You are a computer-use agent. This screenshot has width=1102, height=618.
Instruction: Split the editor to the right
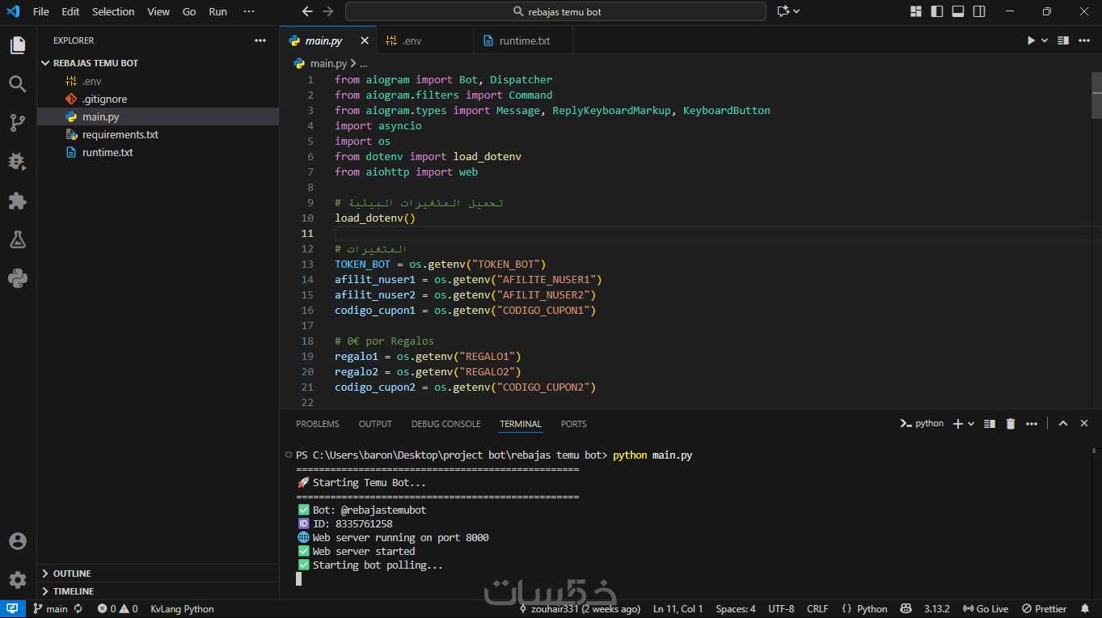tap(1063, 40)
